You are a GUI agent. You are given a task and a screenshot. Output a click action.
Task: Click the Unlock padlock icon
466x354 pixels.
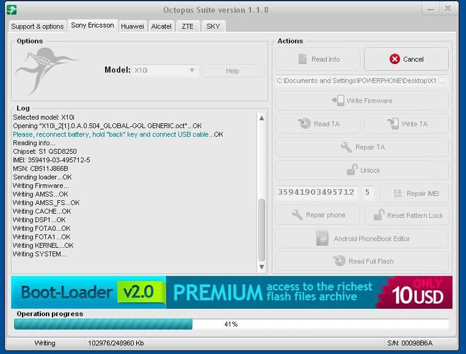[352, 170]
